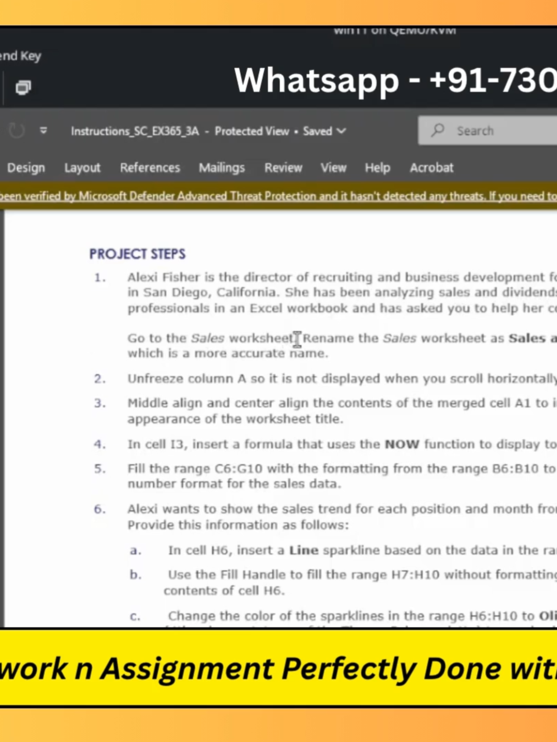This screenshot has width=557, height=742.
Task: Click the line starting 'Alexi wants to show'
Action: point(342,509)
